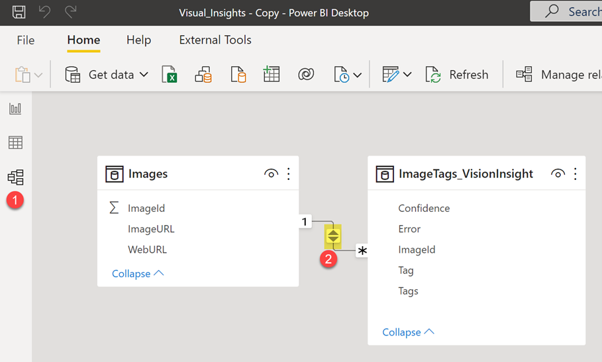This screenshot has height=362, width=602.
Task: Click the Refresh button
Action: click(457, 74)
